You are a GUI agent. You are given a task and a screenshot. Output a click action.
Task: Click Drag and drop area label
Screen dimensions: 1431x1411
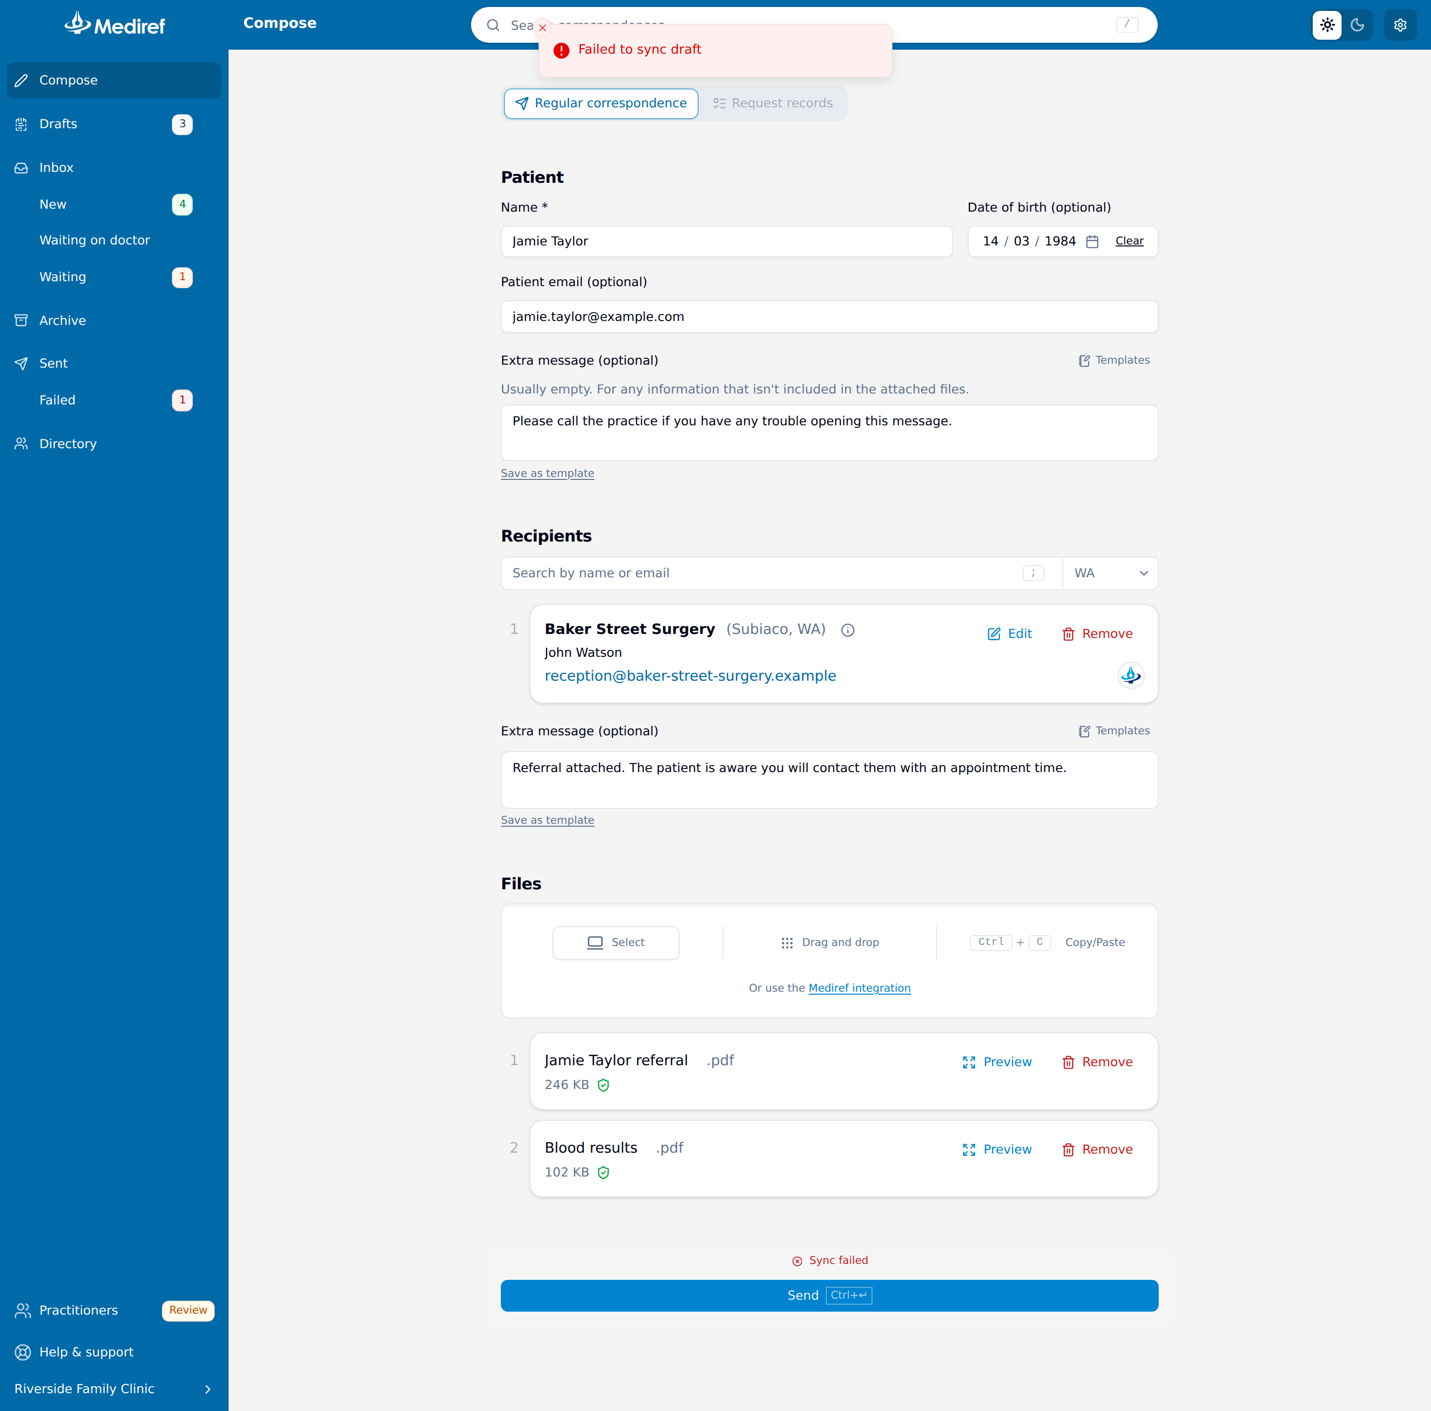(830, 943)
